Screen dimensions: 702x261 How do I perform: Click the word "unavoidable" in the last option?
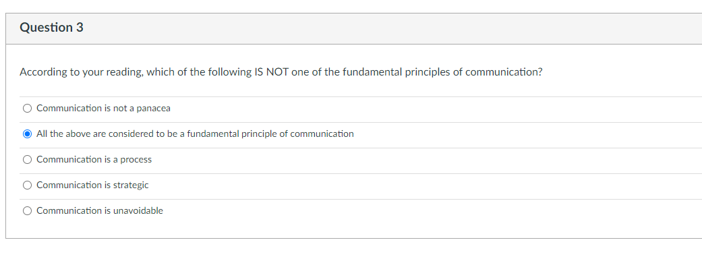coord(138,211)
